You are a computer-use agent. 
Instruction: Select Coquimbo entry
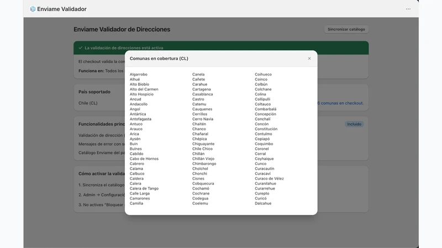[264, 144]
